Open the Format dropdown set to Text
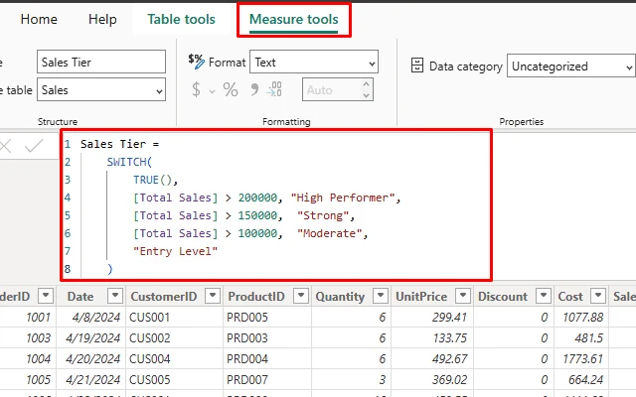The width and height of the screenshot is (636, 397). pyautogui.click(x=314, y=62)
